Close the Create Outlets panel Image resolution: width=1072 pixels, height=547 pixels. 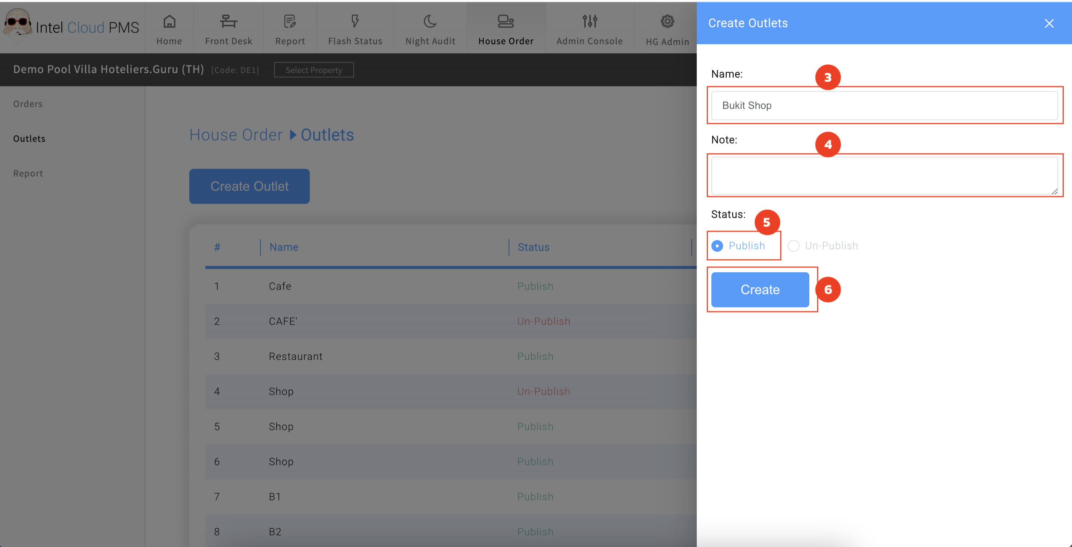click(1049, 23)
